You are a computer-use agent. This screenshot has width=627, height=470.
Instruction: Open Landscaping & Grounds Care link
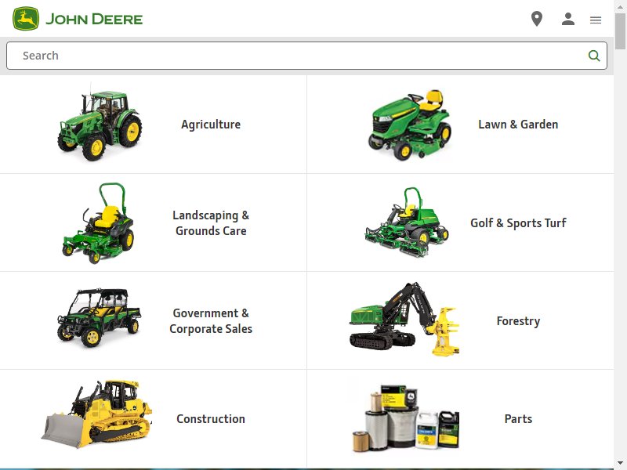(211, 222)
